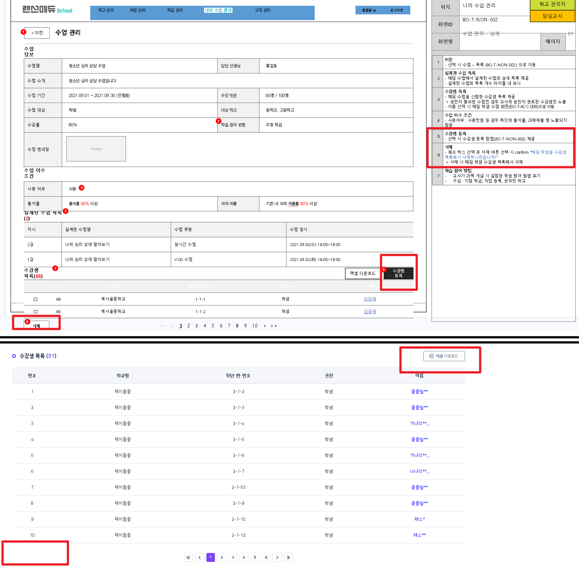Select page 5 in the purple-highlighted pagination

click(x=255, y=557)
